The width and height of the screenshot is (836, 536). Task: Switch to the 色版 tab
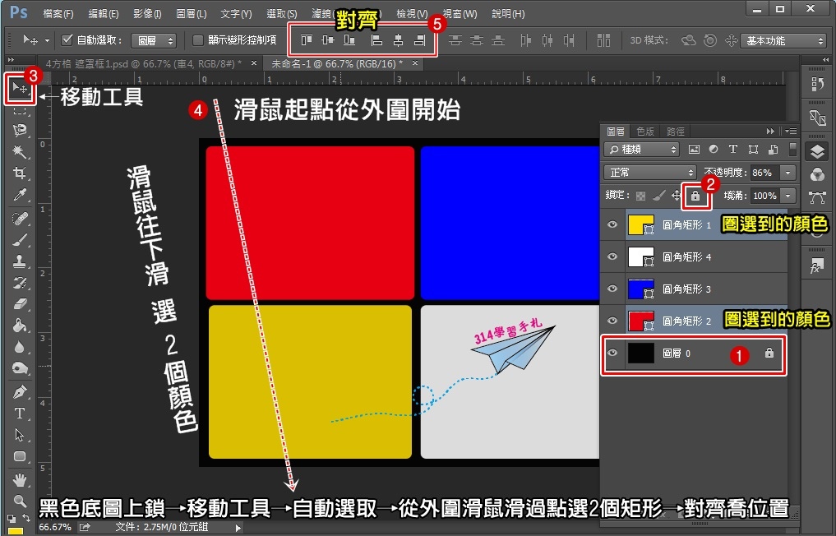[x=645, y=131]
